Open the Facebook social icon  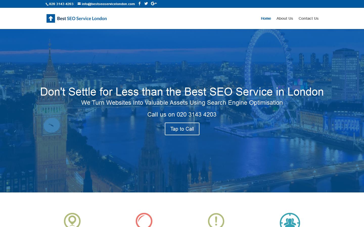pos(140,4)
